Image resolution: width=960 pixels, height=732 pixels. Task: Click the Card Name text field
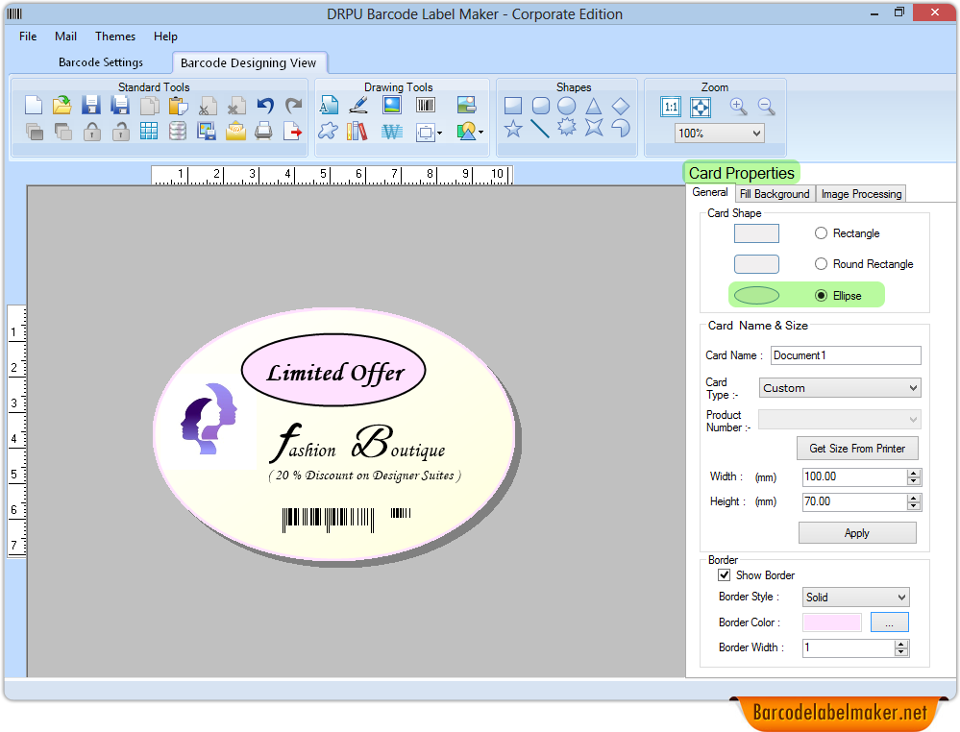[x=846, y=355]
